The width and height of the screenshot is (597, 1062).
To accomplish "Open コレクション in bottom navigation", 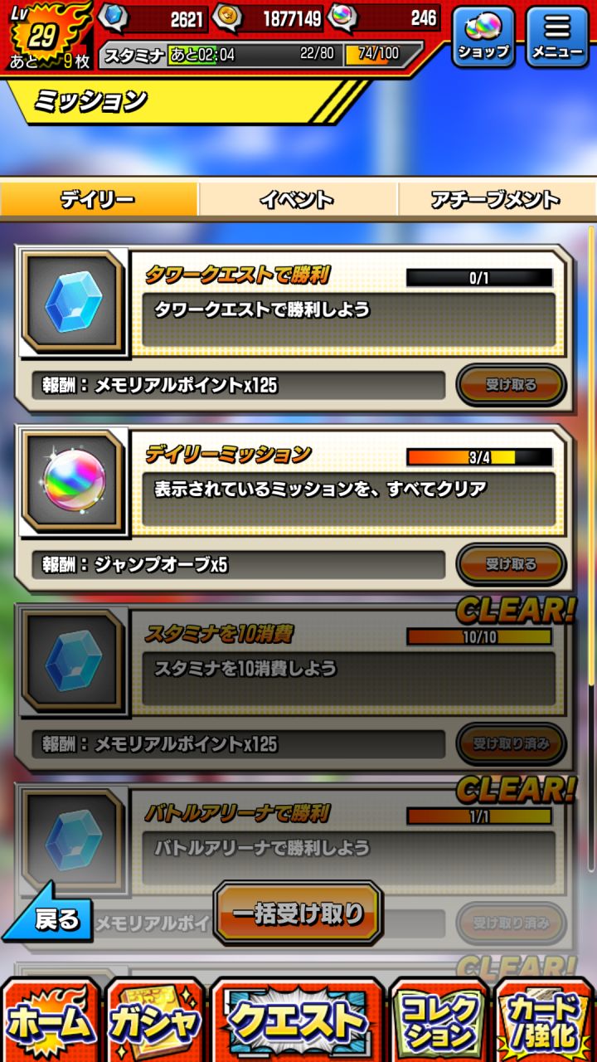I will (439, 1021).
